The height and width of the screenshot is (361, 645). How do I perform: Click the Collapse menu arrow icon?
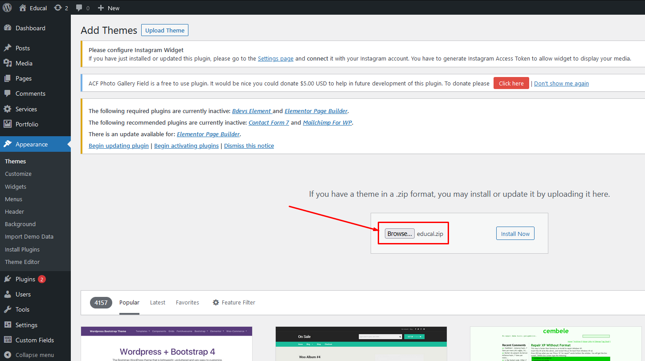[8, 355]
